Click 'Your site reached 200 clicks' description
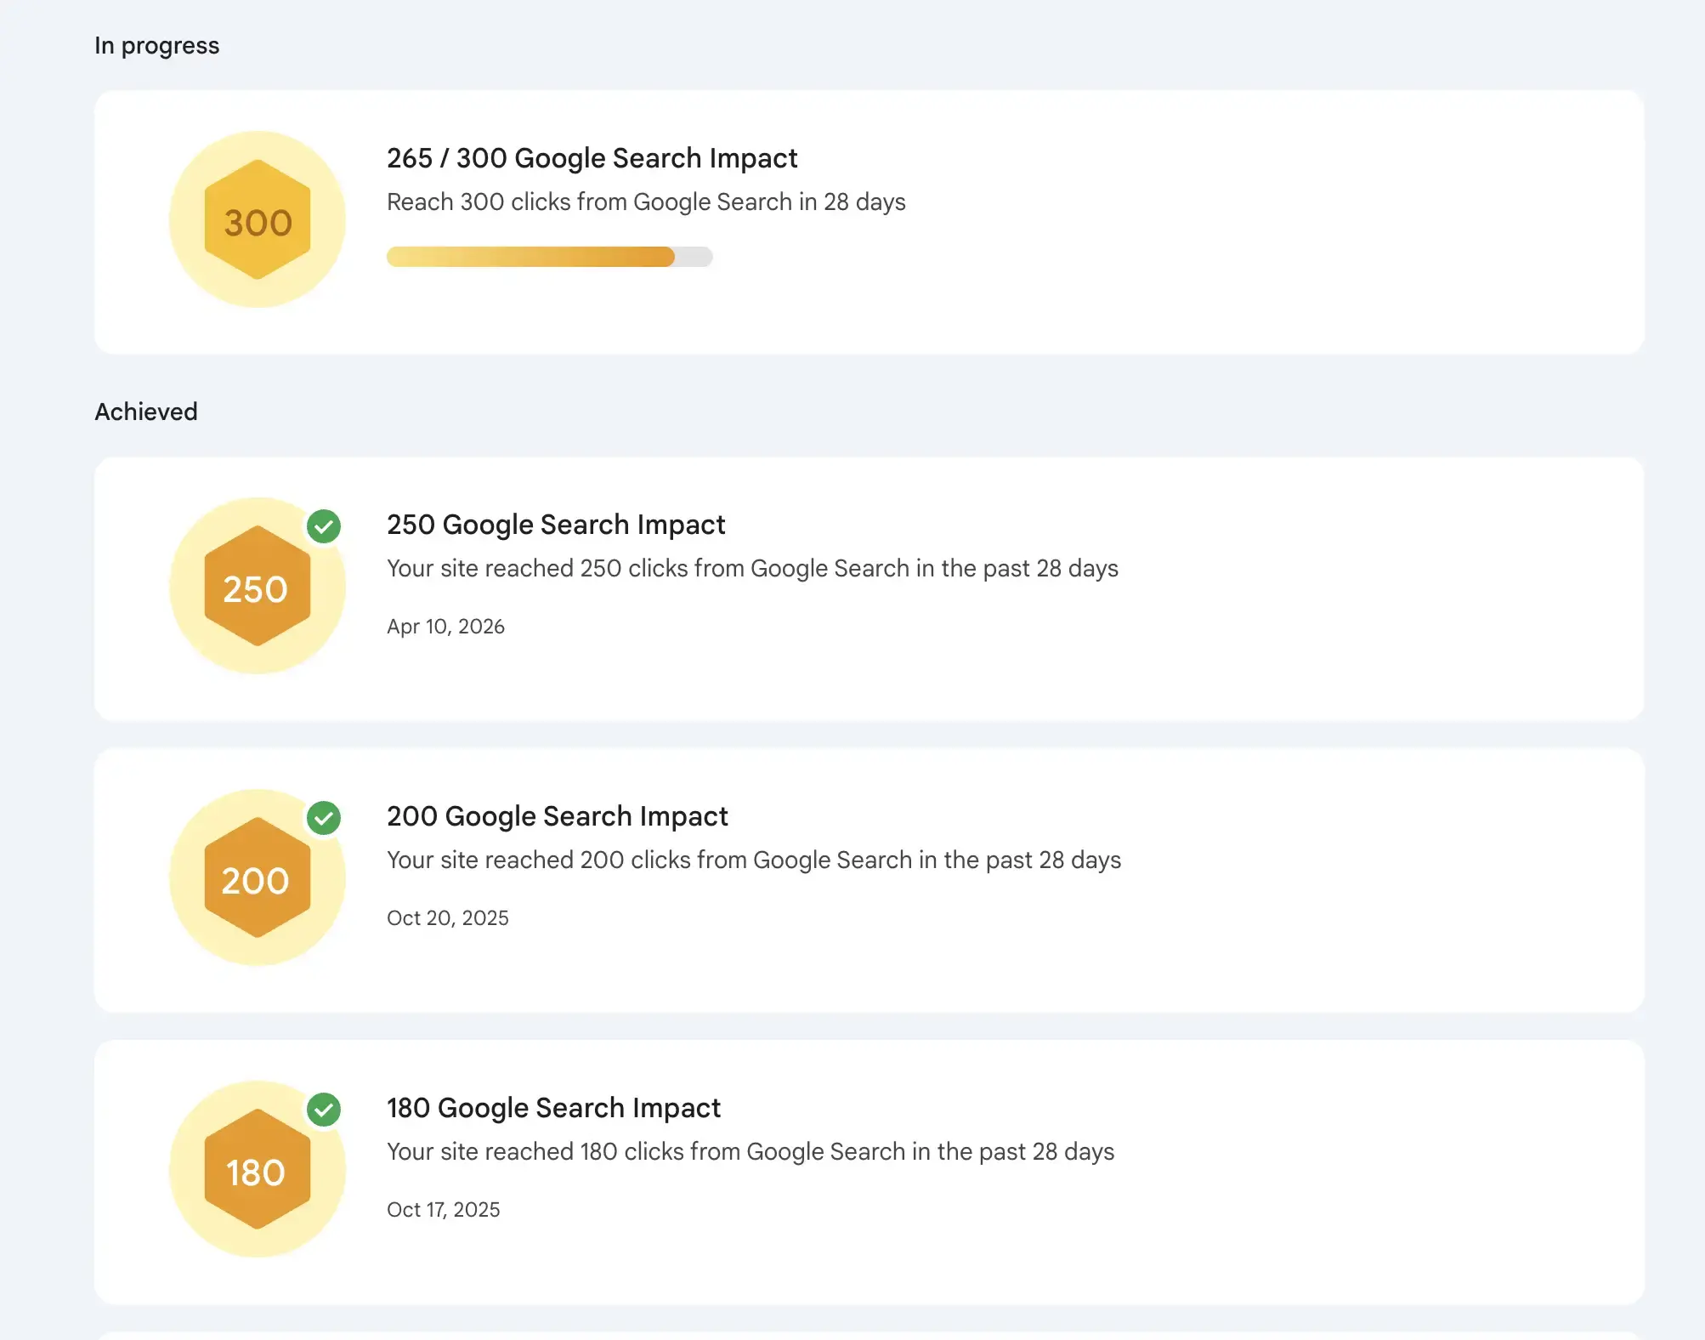1705x1340 pixels. pos(754,860)
